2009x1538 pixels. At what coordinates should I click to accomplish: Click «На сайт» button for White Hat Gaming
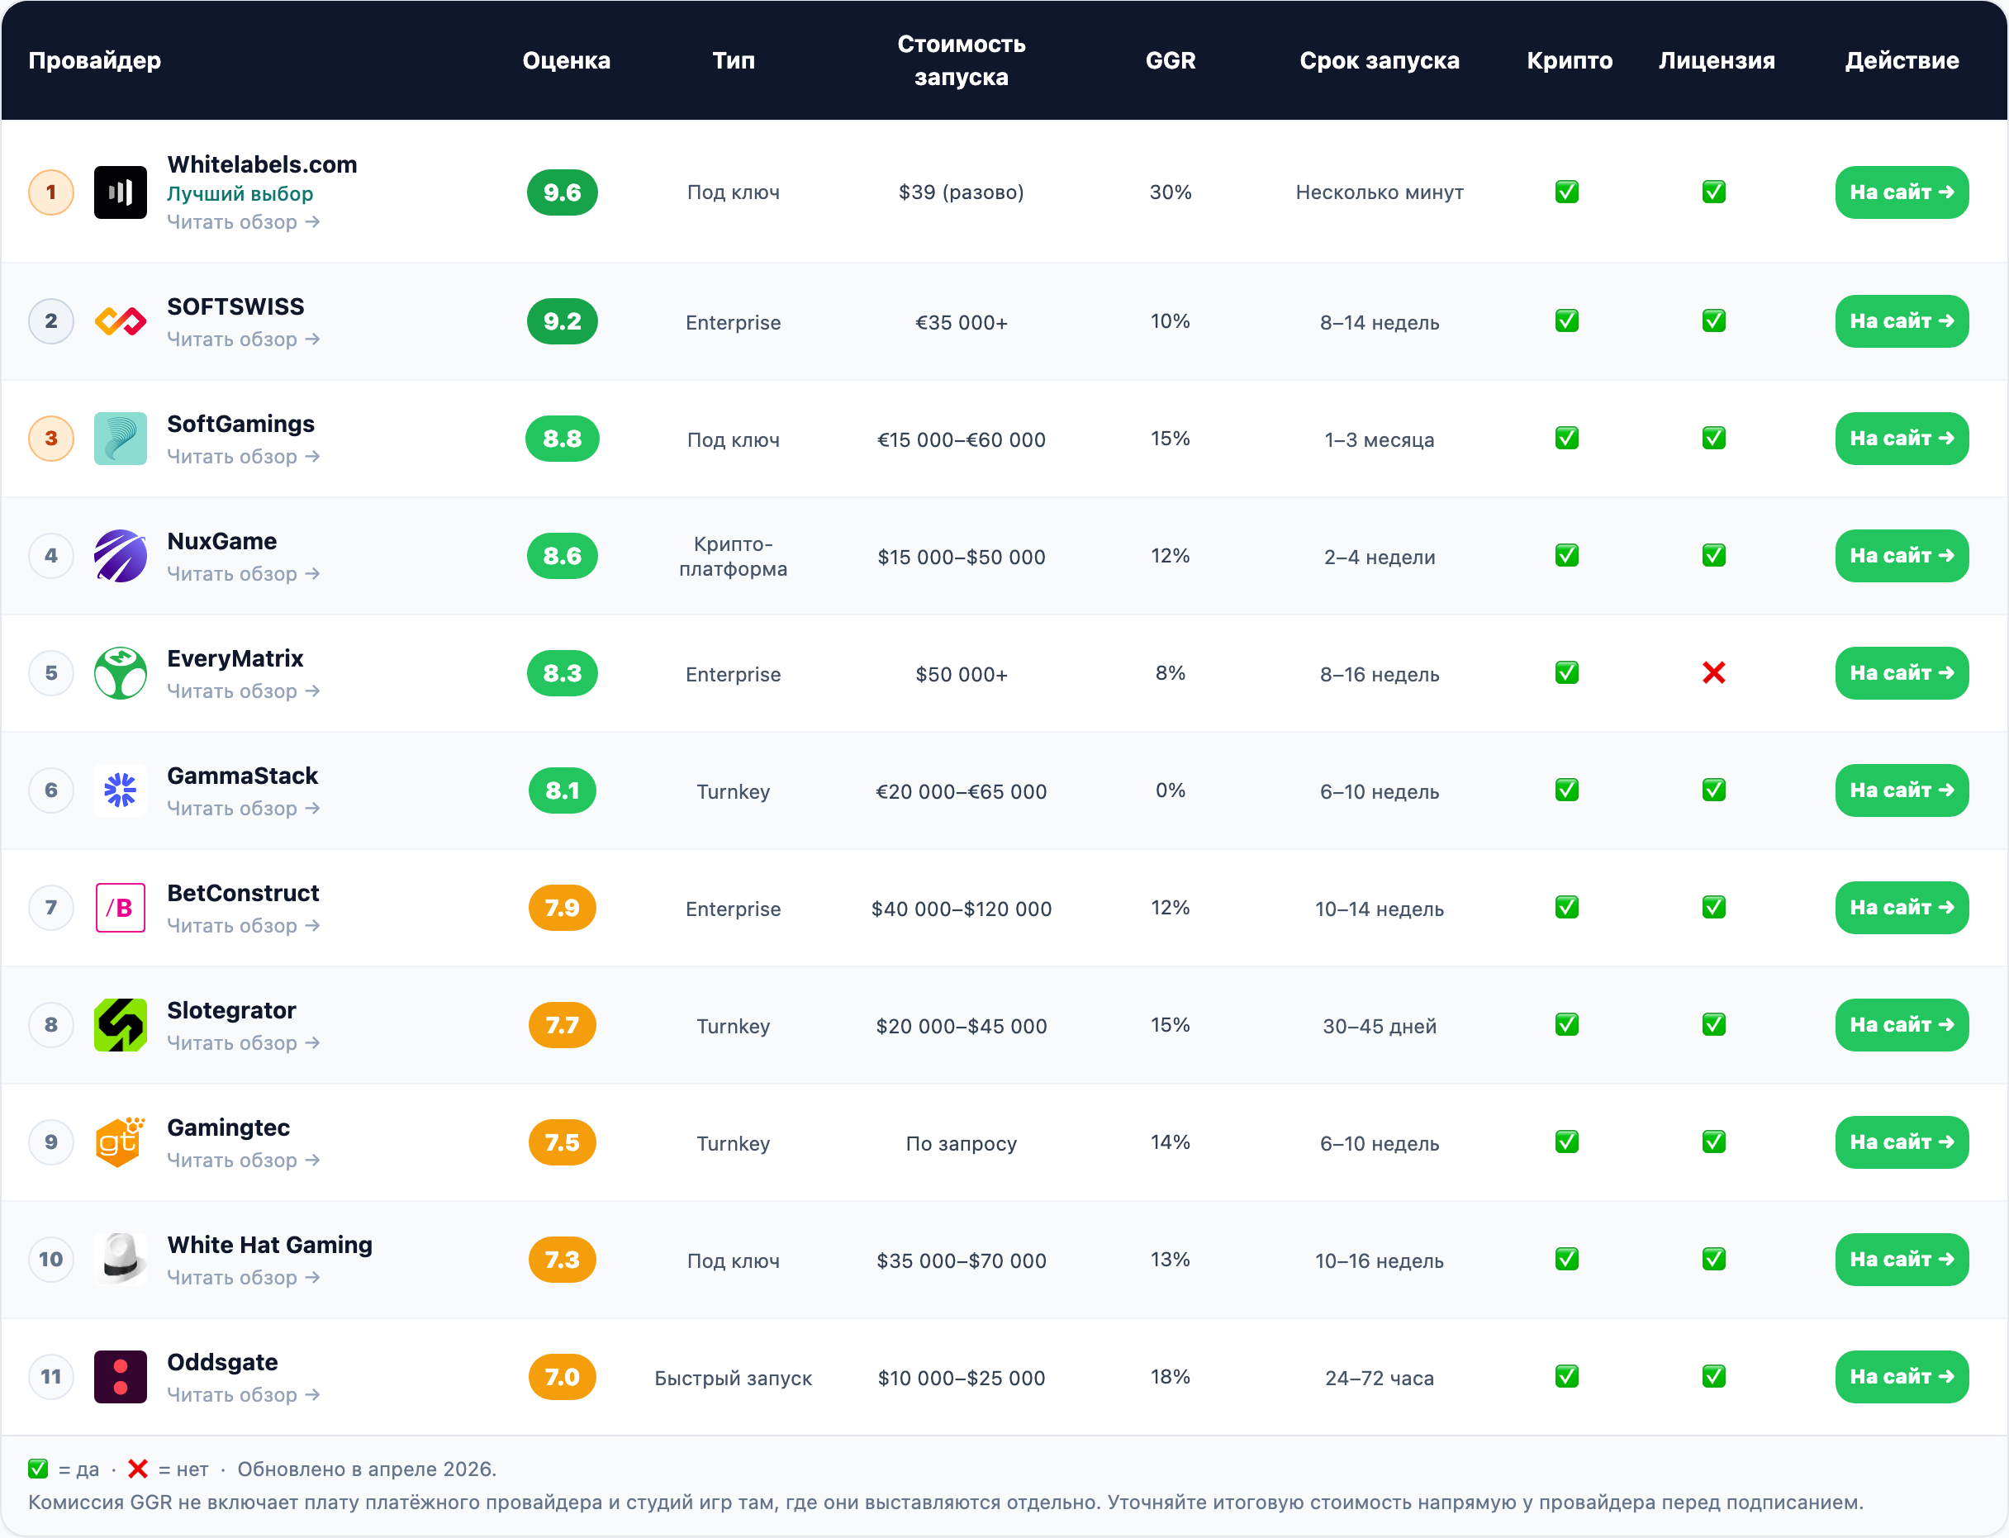click(x=1902, y=1259)
